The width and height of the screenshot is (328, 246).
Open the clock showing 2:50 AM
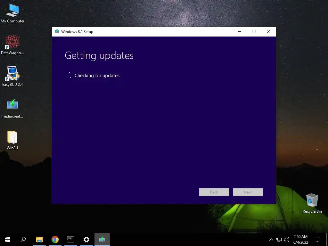click(x=300, y=240)
